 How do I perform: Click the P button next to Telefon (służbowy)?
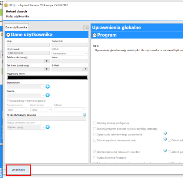coord(47,61)
